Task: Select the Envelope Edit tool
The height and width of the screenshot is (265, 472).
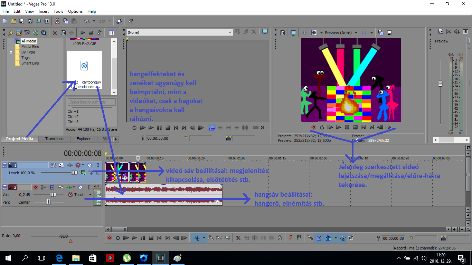Action: pos(211,238)
